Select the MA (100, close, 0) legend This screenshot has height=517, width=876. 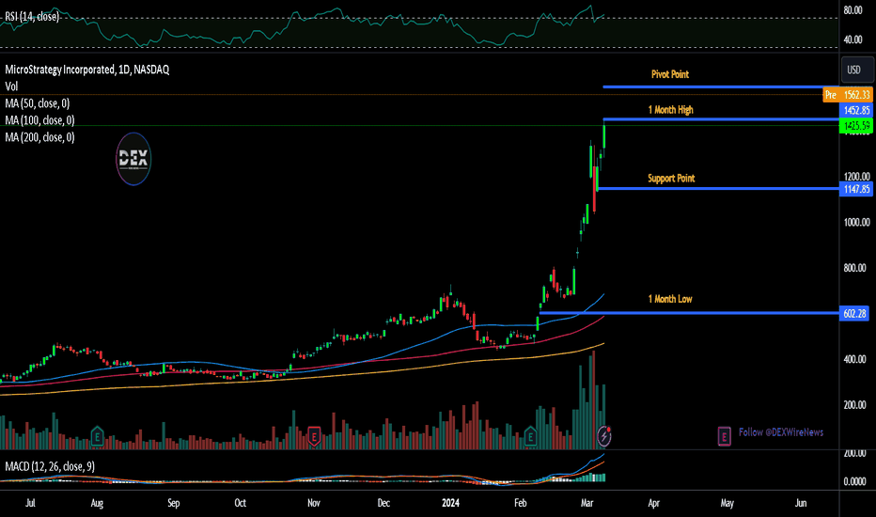tap(39, 120)
